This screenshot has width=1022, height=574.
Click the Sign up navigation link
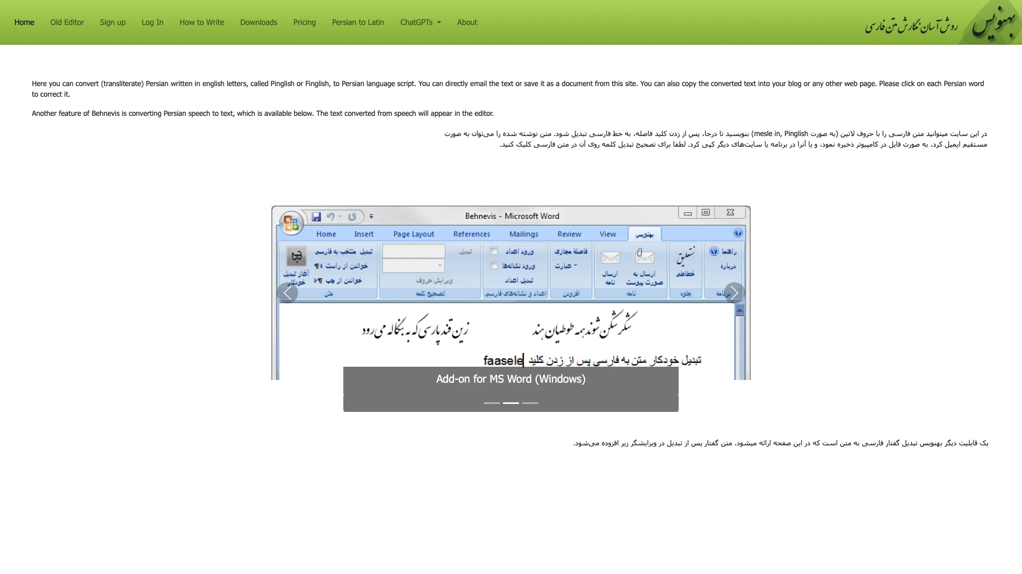coord(112,22)
